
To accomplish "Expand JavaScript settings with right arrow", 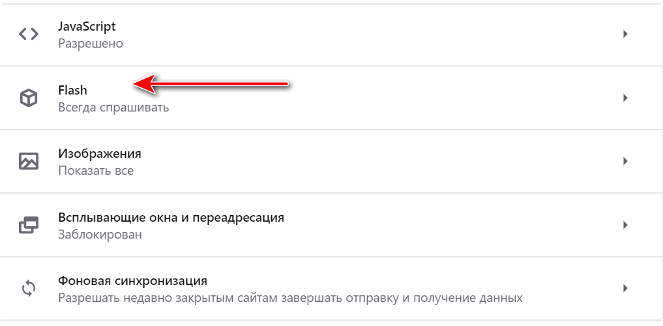I will click(x=625, y=35).
